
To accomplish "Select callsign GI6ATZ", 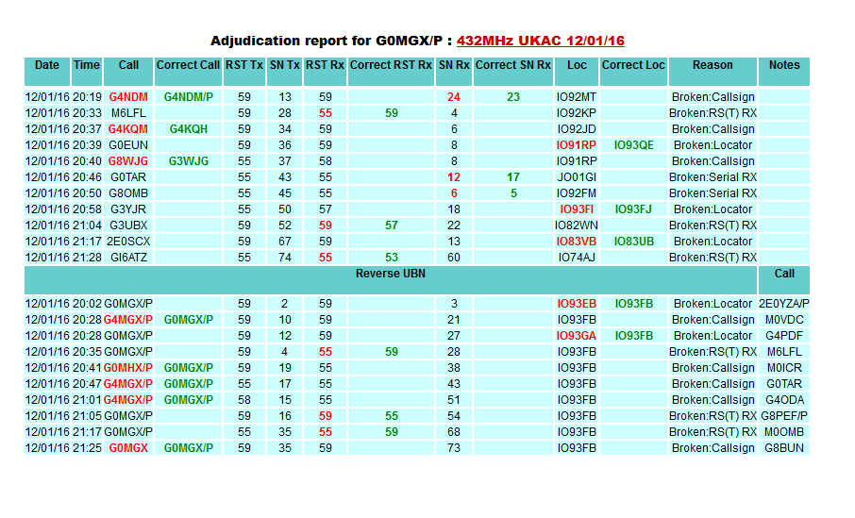I will click(128, 258).
